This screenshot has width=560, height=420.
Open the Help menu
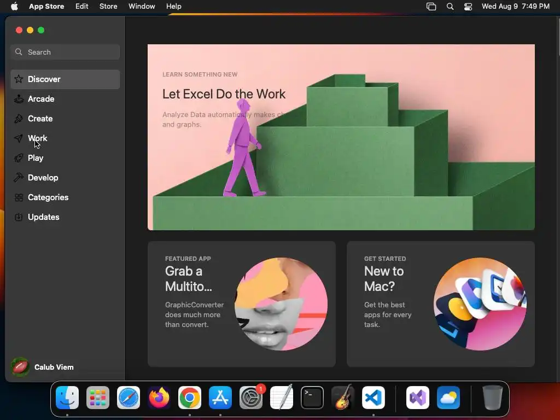point(173,6)
